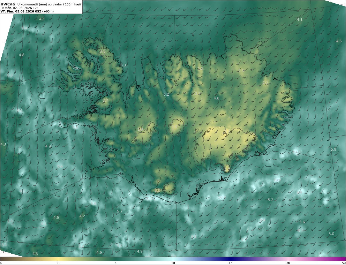Click the UWC/IG title label
346x265 pixels.
tap(9, 4)
